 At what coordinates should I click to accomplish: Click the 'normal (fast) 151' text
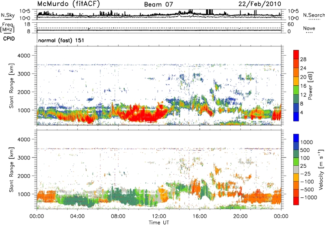61,40
